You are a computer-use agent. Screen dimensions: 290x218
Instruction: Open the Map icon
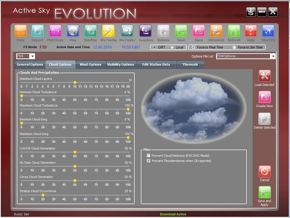coord(73,31)
